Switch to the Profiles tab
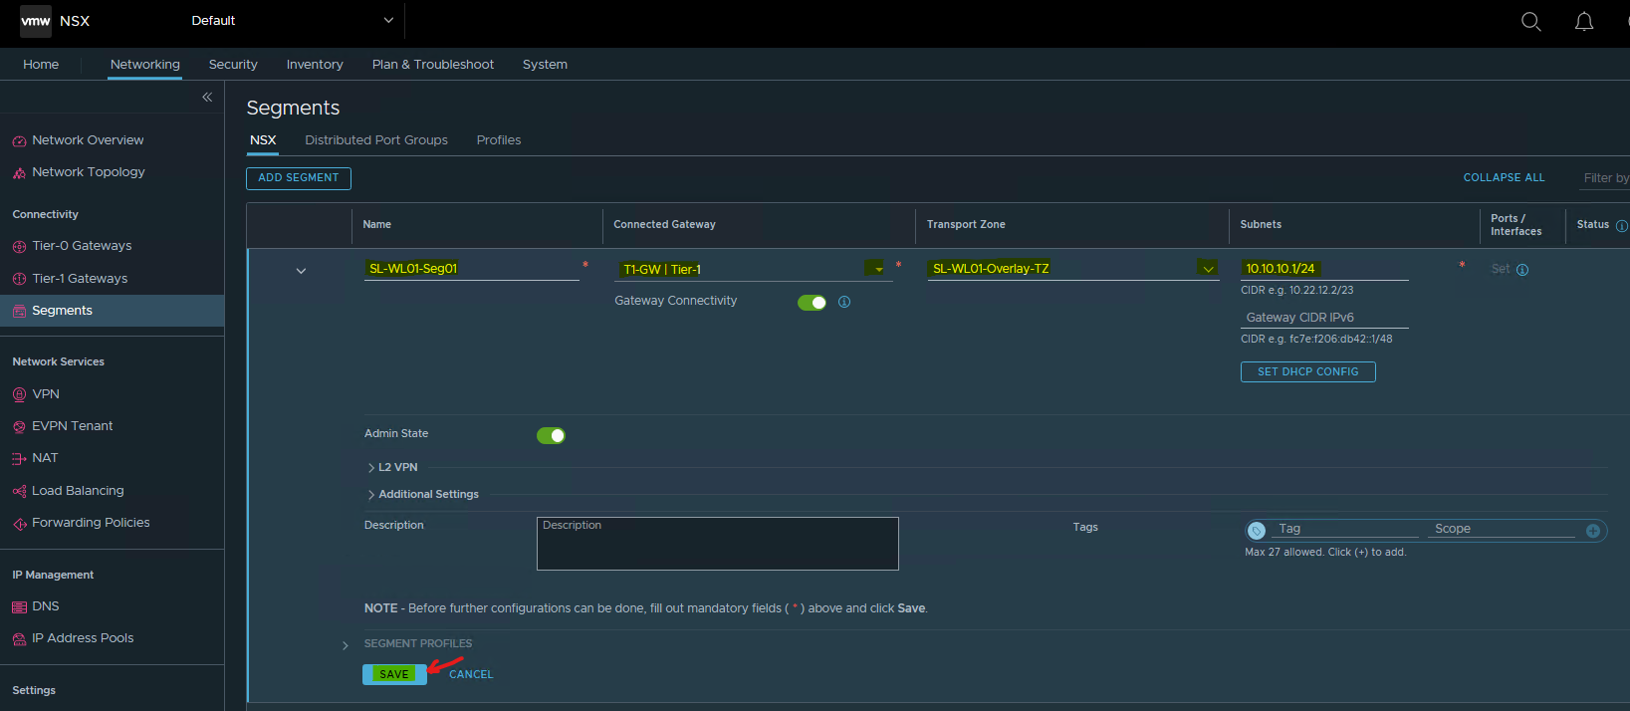 coord(499,140)
